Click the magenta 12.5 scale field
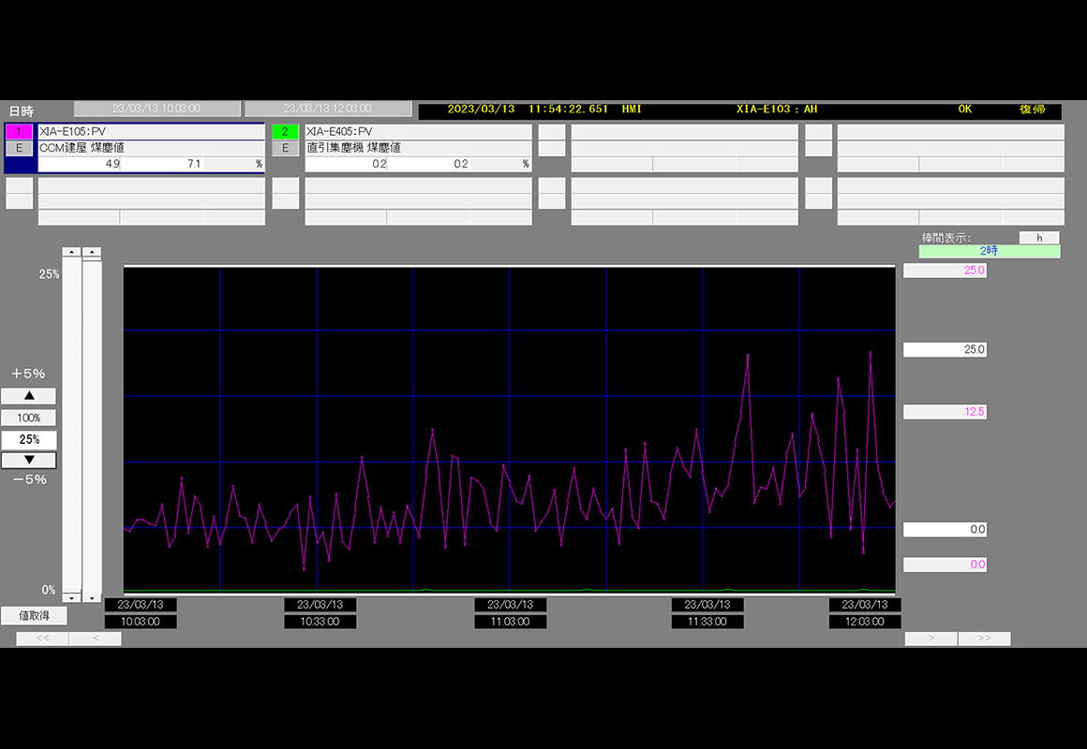The width and height of the screenshot is (1087, 749). point(945,412)
